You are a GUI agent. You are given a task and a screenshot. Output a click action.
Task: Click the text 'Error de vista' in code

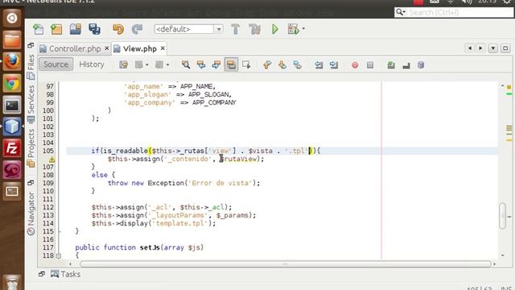coord(220,183)
